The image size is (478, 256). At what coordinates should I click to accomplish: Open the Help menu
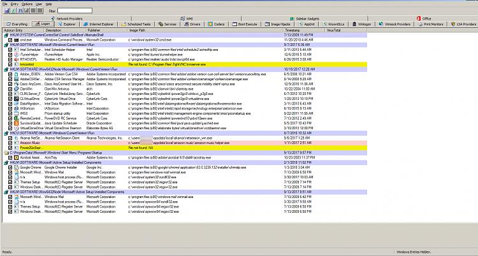[x=48, y=4]
